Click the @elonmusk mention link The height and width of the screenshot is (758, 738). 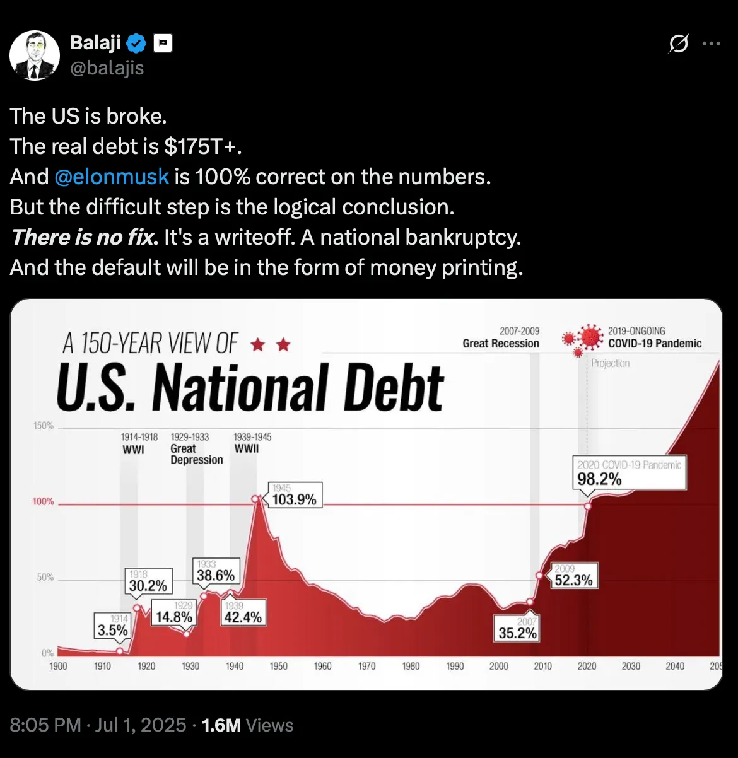(110, 177)
